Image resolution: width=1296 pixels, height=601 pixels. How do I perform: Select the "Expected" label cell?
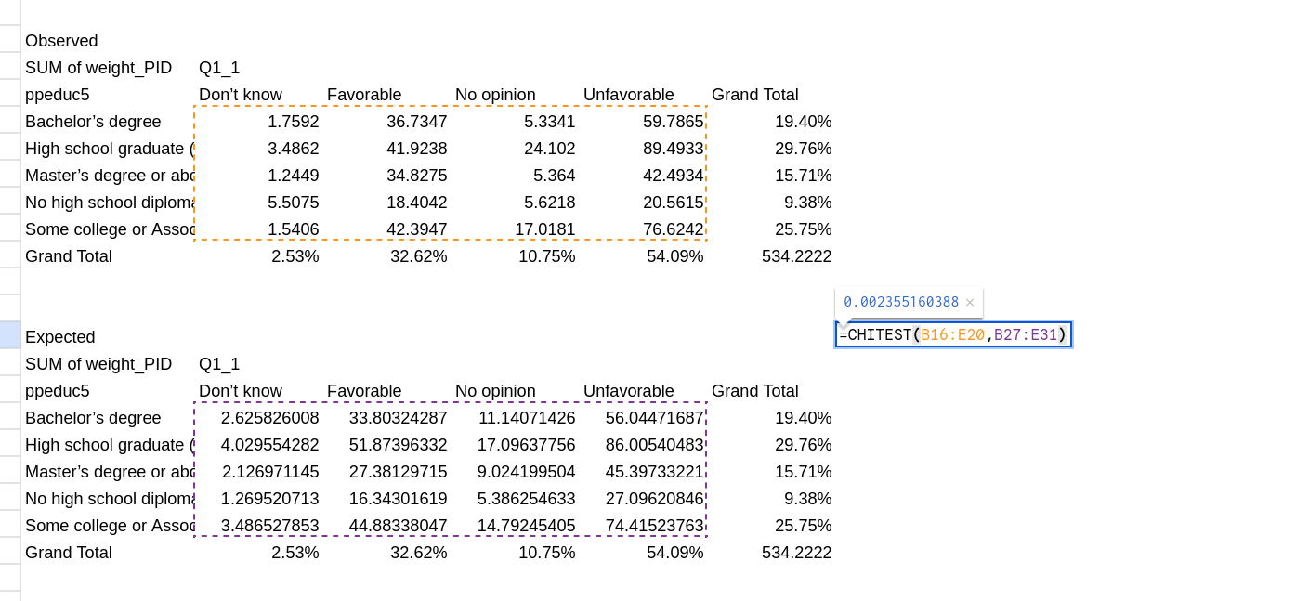coord(60,337)
